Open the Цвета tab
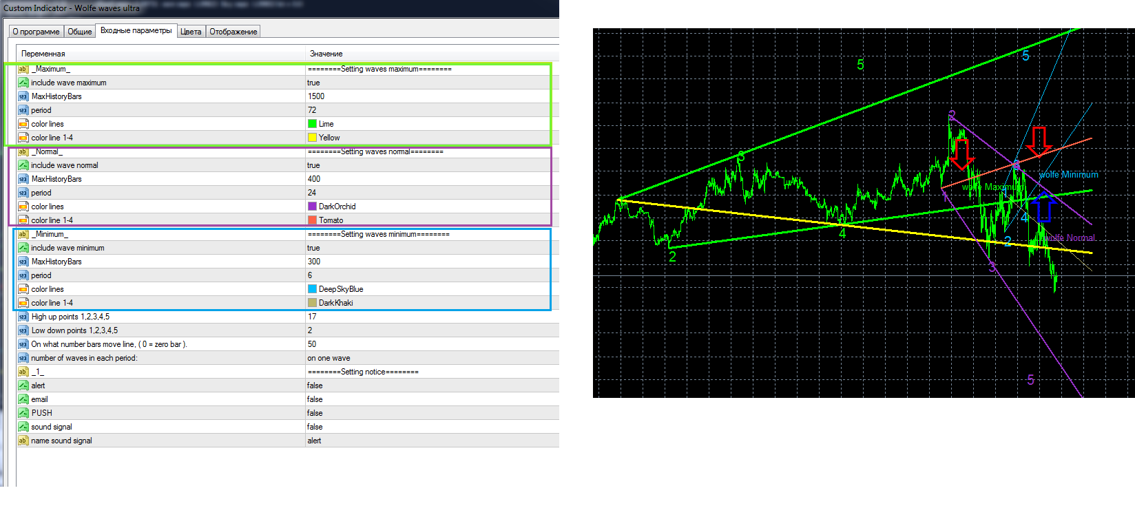The height and width of the screenshot is (528, 1135). pyautogui.click(x=191, y=32)
